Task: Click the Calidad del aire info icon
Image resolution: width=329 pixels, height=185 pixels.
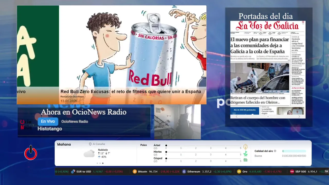Action: 275,151
